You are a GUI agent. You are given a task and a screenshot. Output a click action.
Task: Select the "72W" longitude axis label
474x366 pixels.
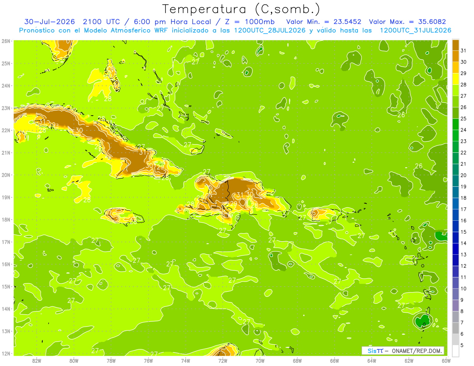223,360
